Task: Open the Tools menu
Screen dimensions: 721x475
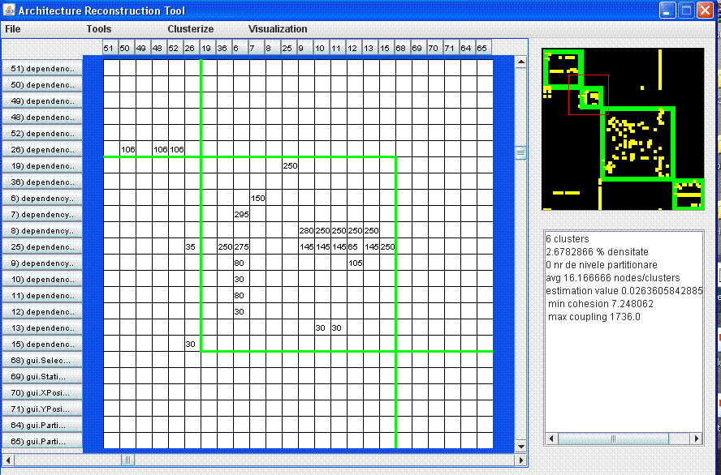Action: 99,29
